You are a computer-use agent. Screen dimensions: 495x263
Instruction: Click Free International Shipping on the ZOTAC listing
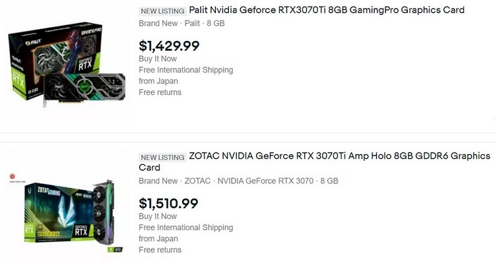pyautogui.click(x=186, y=227)
